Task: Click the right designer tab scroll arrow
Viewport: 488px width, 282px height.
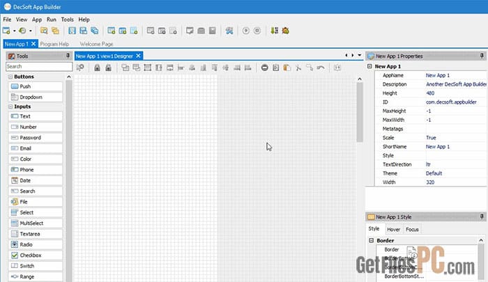Action: click(x=353, y=55)
